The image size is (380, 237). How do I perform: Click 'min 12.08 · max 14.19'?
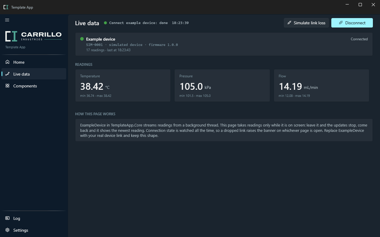pyautogui.click(x=294, y=96)
